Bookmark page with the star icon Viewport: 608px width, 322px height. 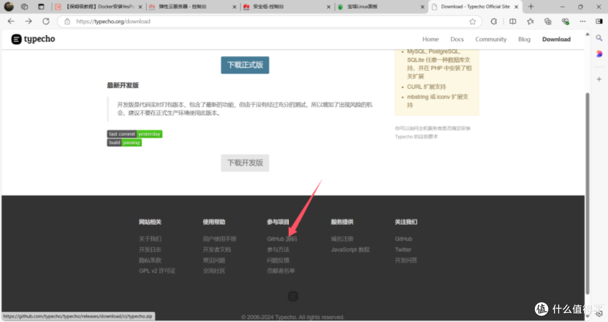tap(472, 22)
